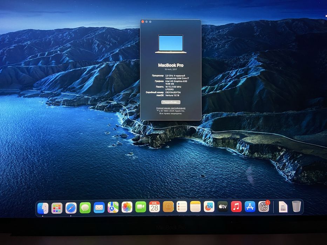This screenshot has width=327, height=245.
Task: Open Maps in the Dock
Action: pyautogui.click(x=113, y=207)
